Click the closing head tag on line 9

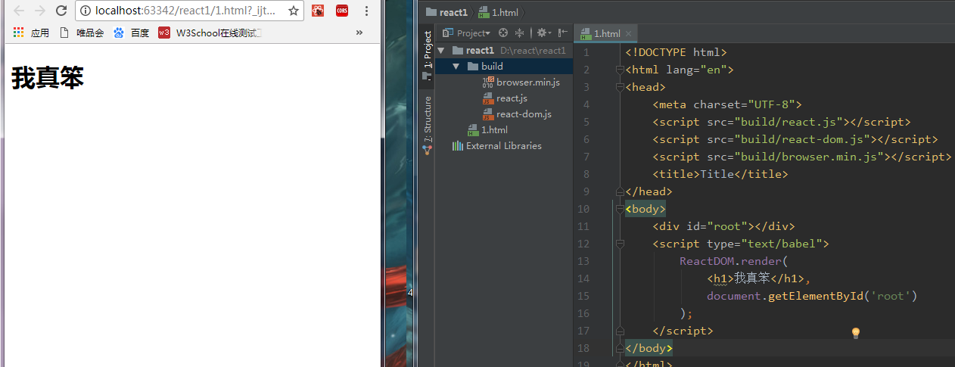click(x=649, y=191)
